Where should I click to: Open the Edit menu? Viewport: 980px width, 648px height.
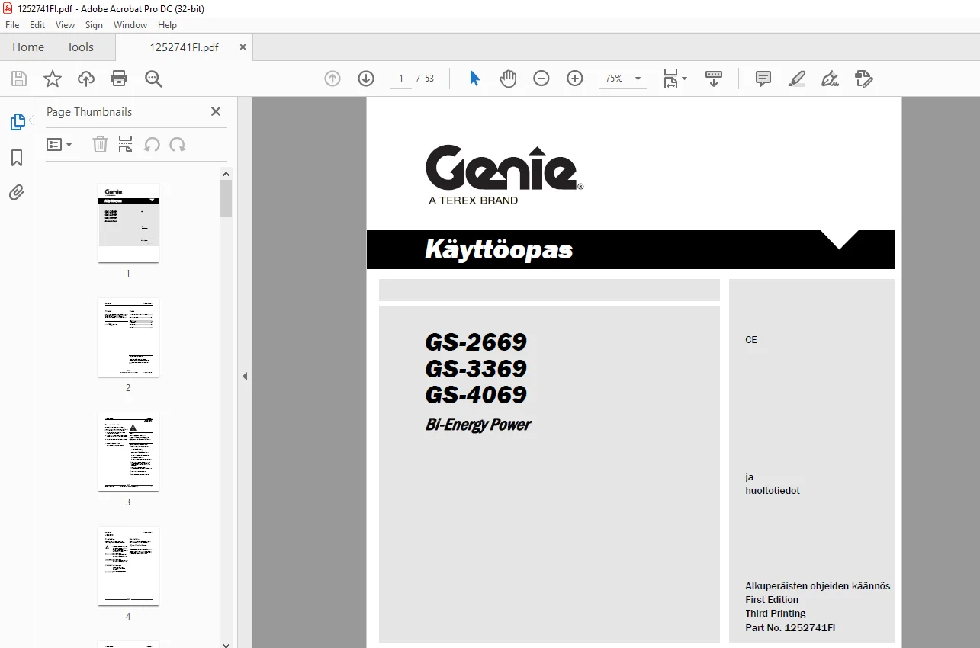(37, 25)
